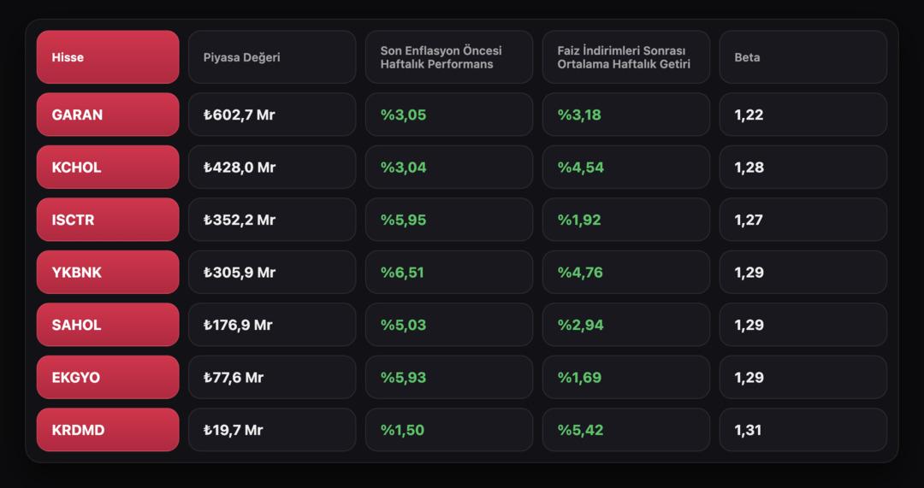The image size is (924, 488).
Task: Click the ISCTR stock label
Action: coord(108,220)
